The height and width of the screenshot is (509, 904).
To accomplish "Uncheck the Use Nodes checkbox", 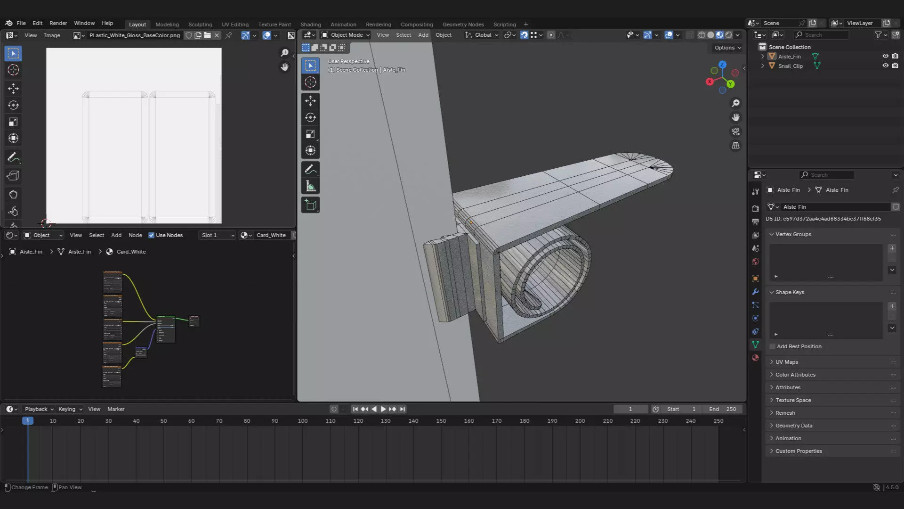I will point(151,235).
